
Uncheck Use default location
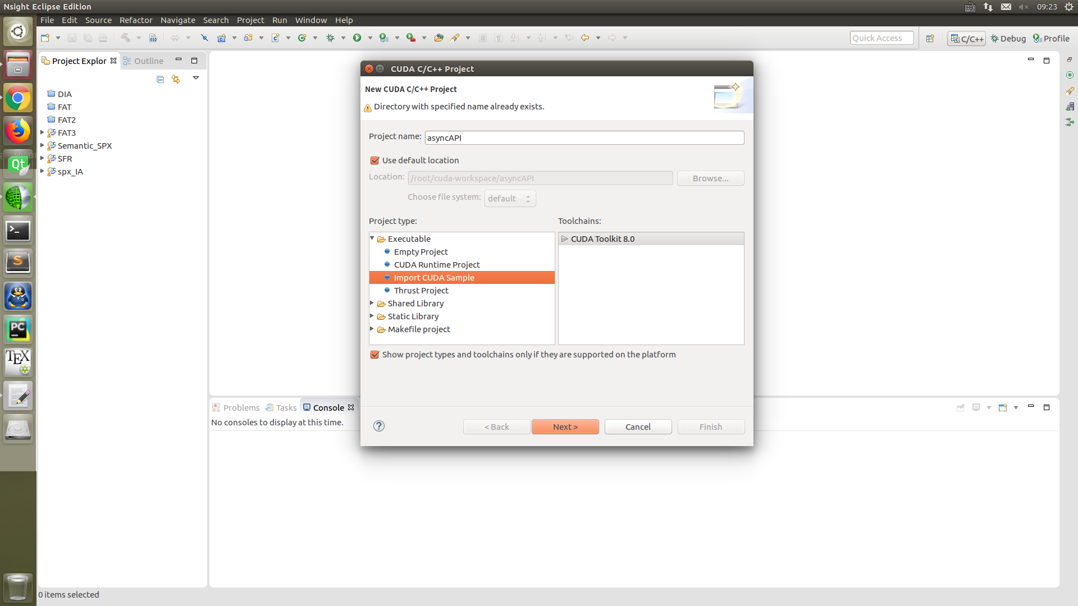374,160
